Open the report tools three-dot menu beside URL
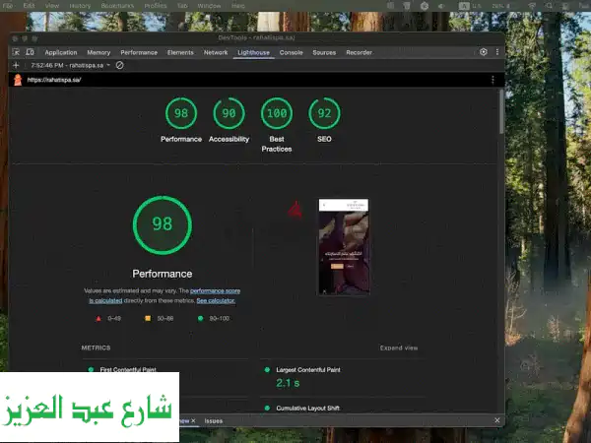 (492, 80)
